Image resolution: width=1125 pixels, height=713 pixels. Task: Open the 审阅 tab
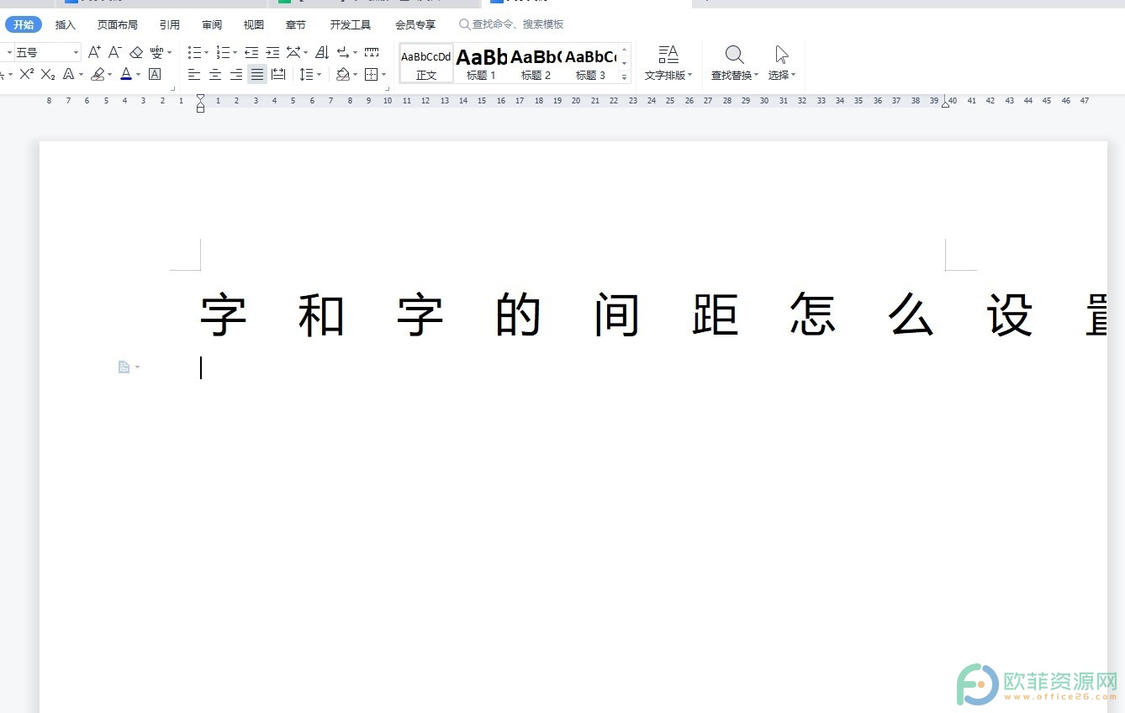[212, 24]
